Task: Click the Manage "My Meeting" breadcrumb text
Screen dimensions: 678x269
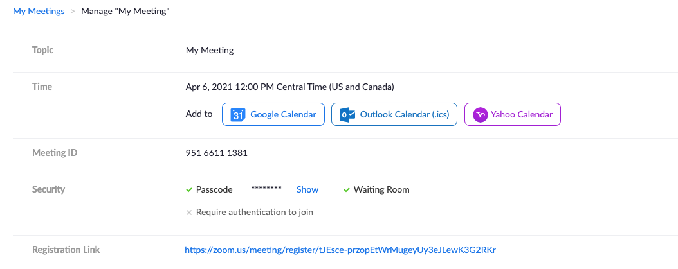Action: click(125, 11)
